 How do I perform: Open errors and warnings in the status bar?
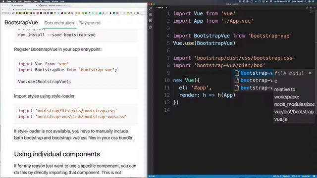152,176
